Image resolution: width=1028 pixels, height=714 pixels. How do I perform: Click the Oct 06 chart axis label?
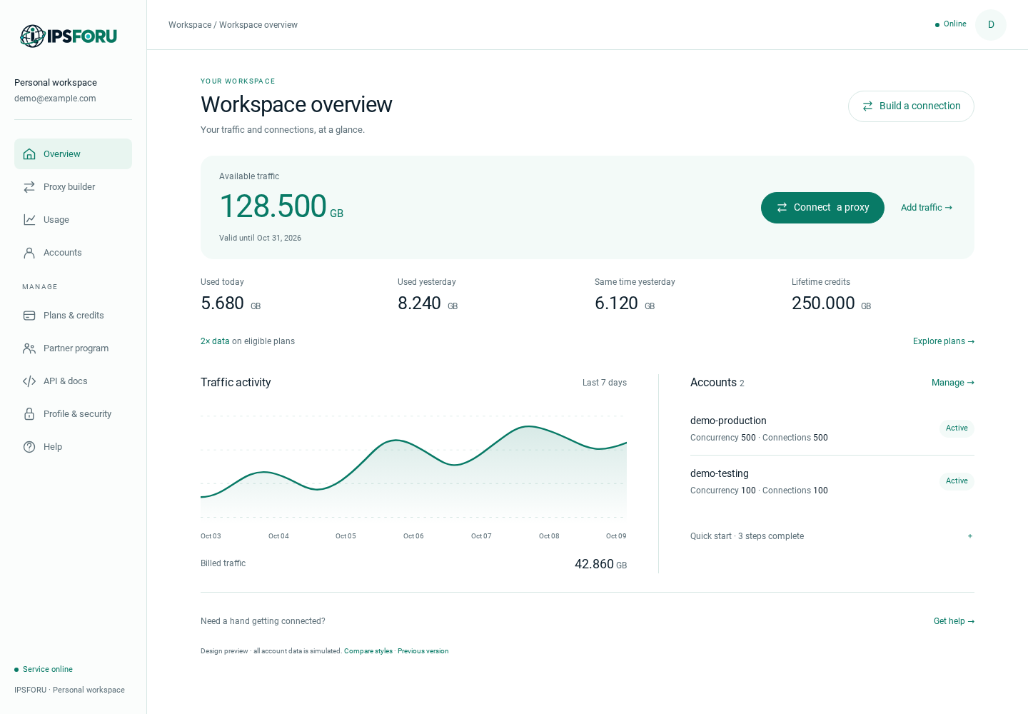pos(413,536)
